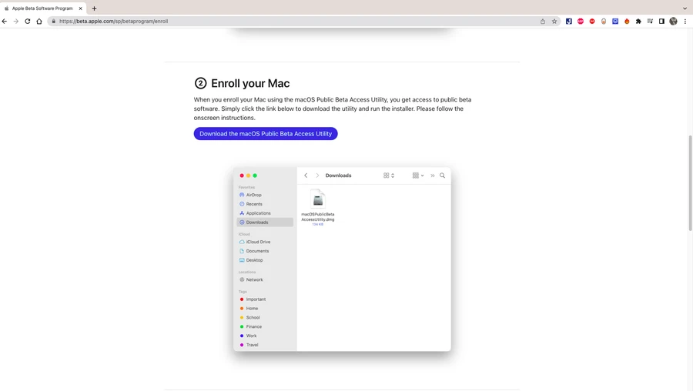Reload the Apple Beta page
693x391 pixels.
[28, 22]
